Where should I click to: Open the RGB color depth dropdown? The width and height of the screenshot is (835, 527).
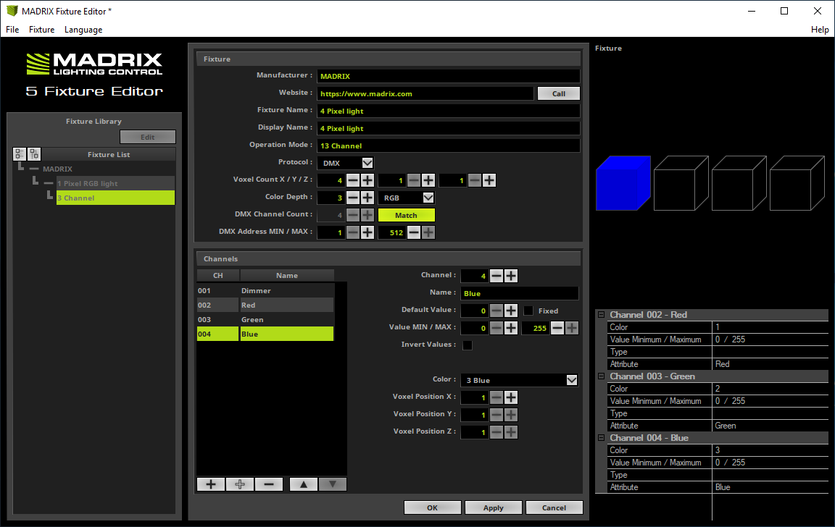click(428, 198)
